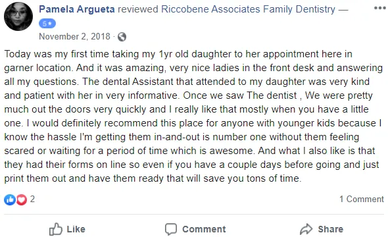Open the November 2, 2018 timestamp
The width and height of the screenshot is (388, 237).
tap(74, 37)
